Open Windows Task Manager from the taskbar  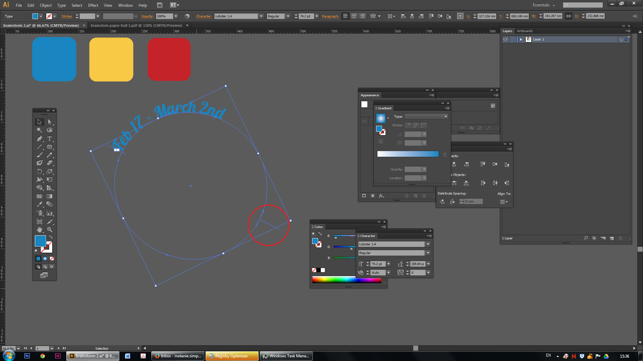tap(286, 356)
